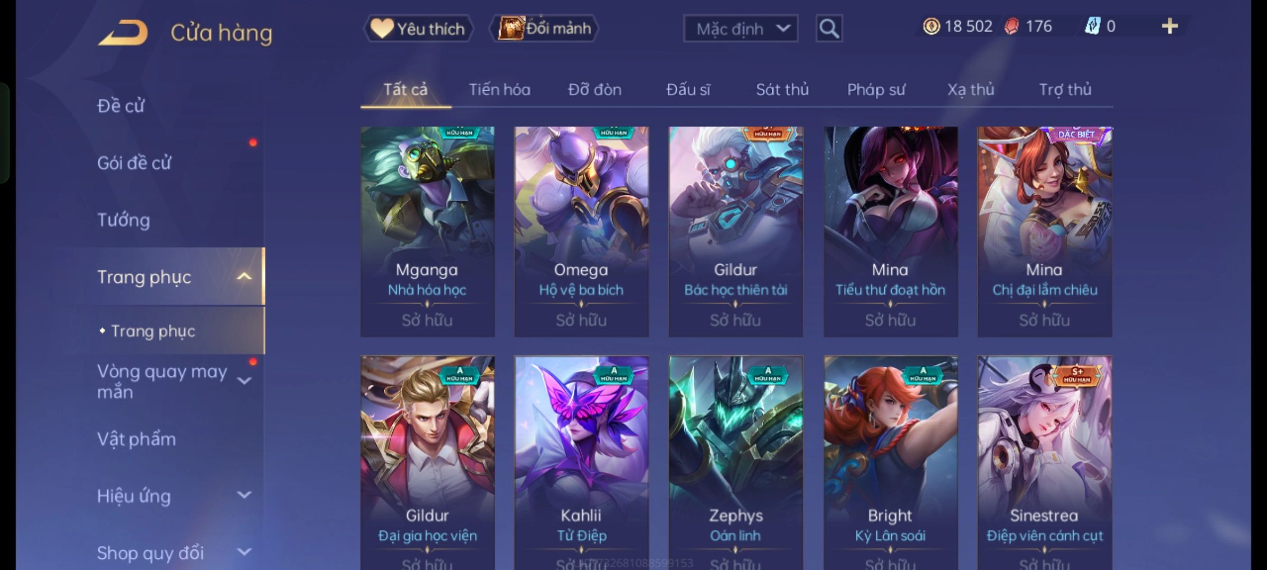This screenshot has width=1267, height=570.
Task: Open the search magnifier icon
Action: pyautogui.click(x=829, y=28)
